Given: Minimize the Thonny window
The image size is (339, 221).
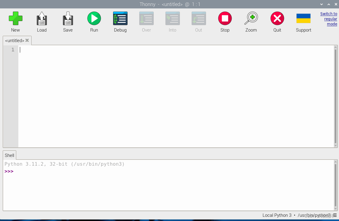Looking at the screenshot, I should tap(322, 4).
